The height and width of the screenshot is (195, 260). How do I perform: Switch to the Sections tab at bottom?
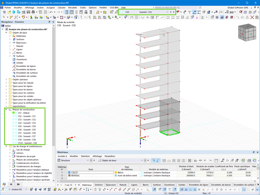click(99, 185)
